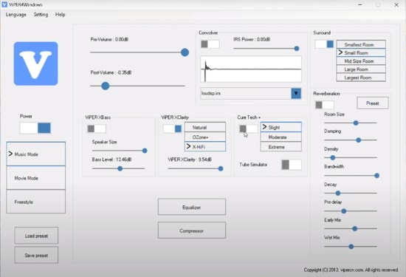Adjust the Wet Mix slider
The image size is (406, 277).
[351, 247]
